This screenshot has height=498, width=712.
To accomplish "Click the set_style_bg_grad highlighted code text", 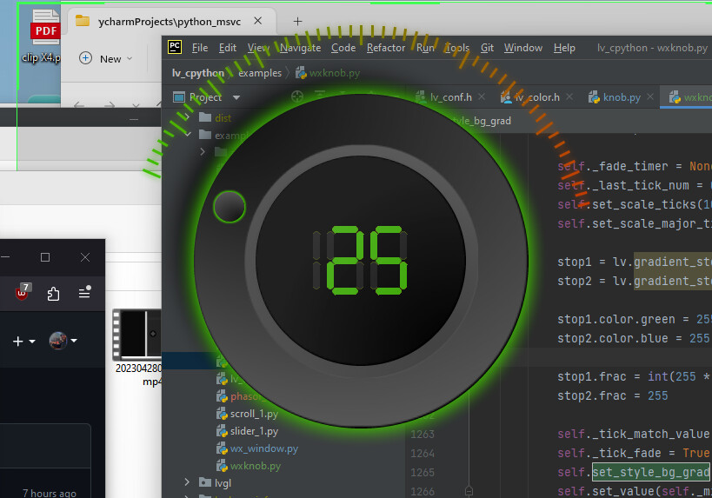I will tap(652, 472).
